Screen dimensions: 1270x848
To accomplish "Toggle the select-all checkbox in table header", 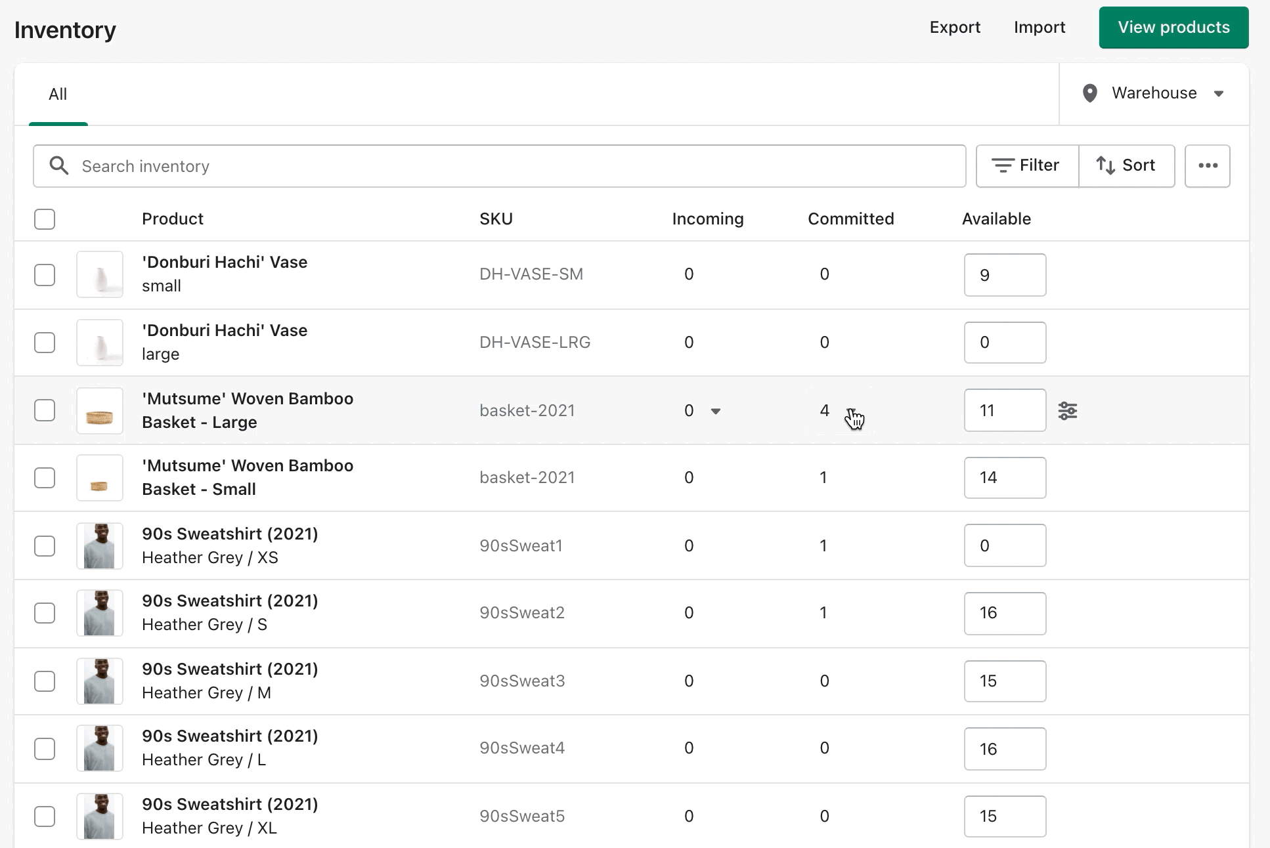I will click(x=45, y=219).
